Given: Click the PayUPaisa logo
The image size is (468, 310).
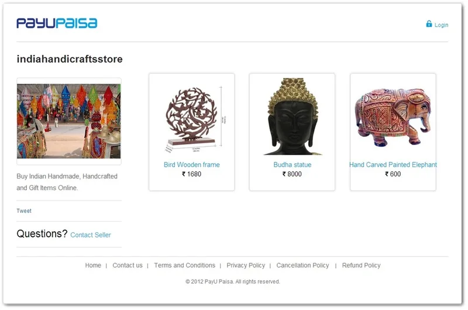Looking at the screenshot, I should click(57, 23).
